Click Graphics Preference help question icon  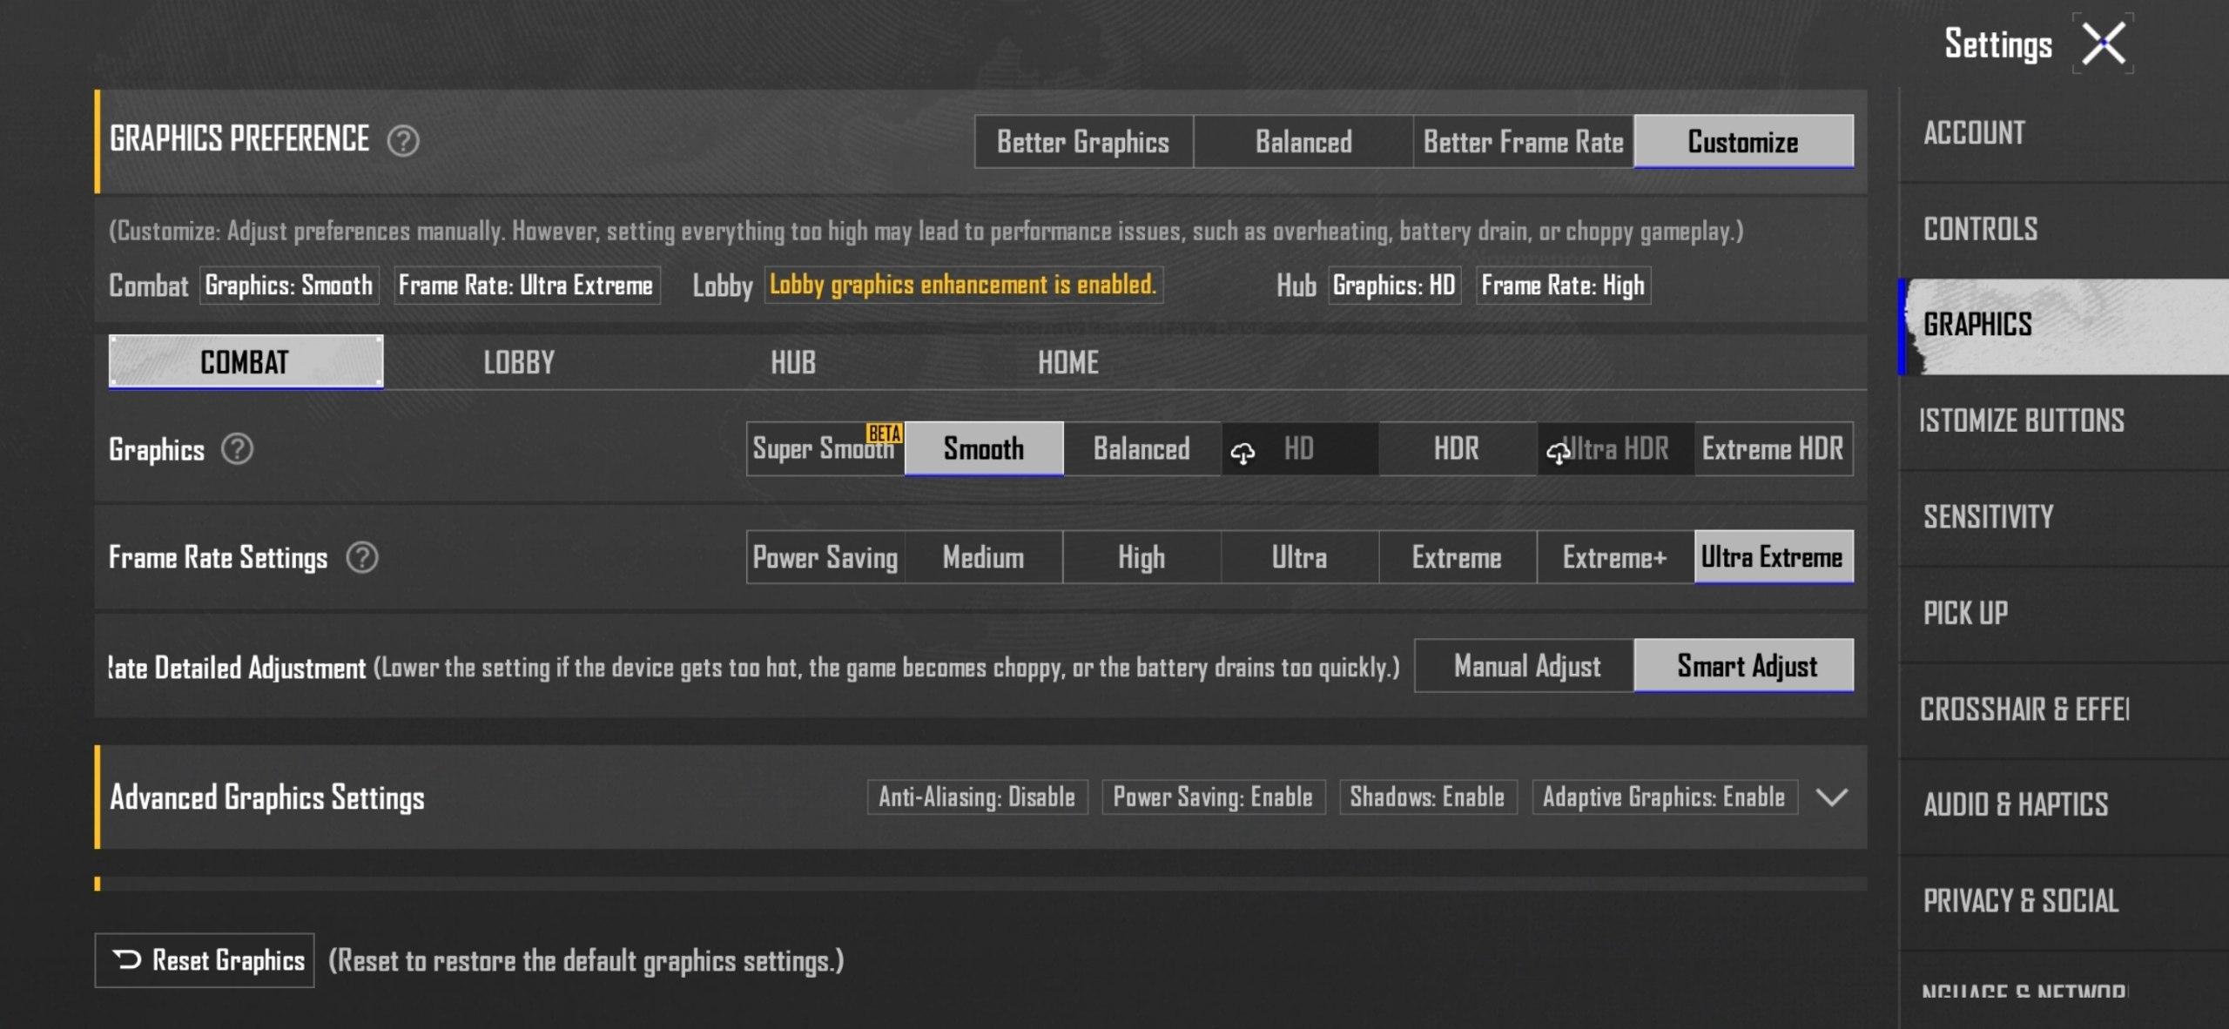tap(402, 140)
